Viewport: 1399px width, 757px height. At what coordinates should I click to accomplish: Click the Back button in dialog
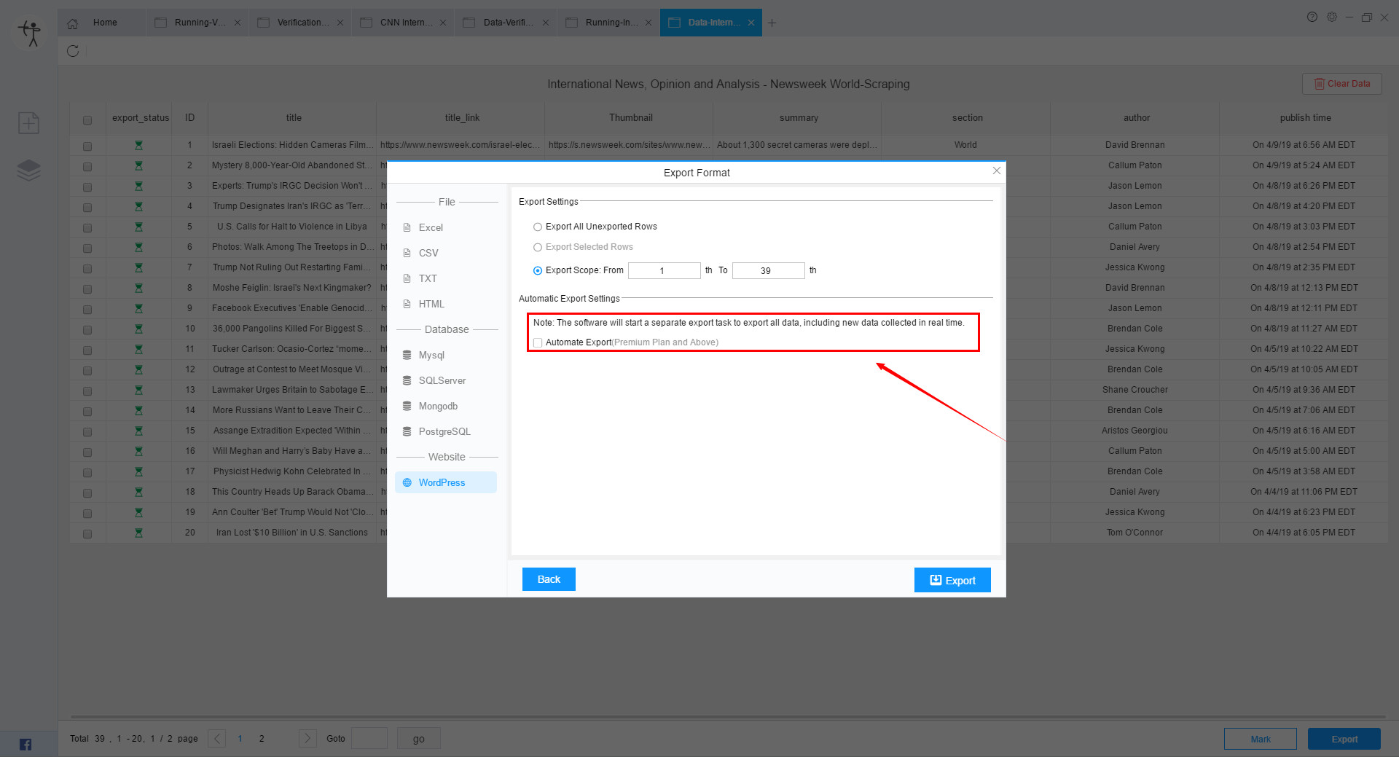point(549,579)
